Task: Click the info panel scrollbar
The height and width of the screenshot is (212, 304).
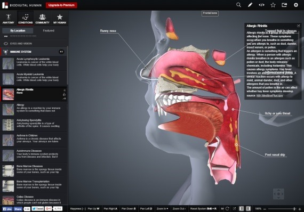Action: [299, 49]
